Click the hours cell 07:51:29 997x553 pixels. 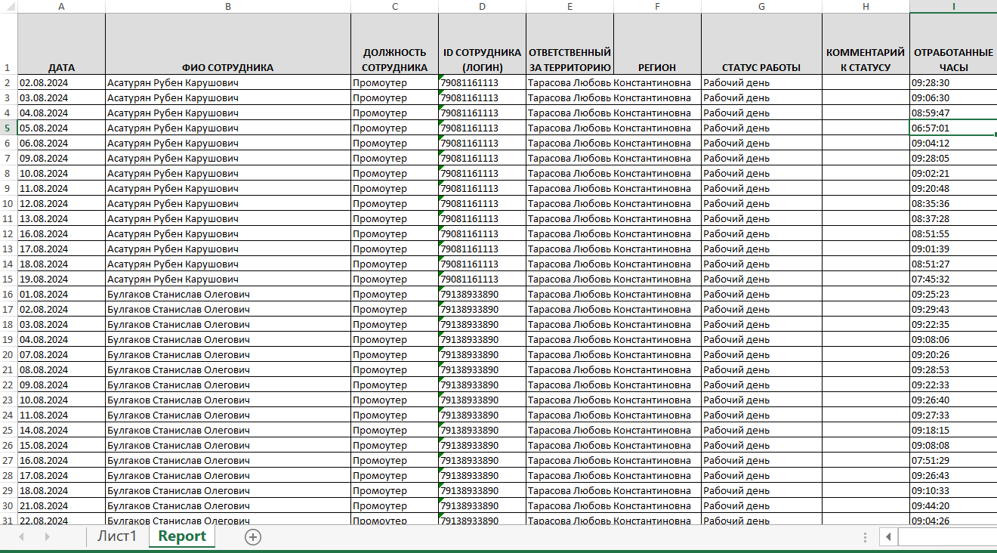pos(953,460)
